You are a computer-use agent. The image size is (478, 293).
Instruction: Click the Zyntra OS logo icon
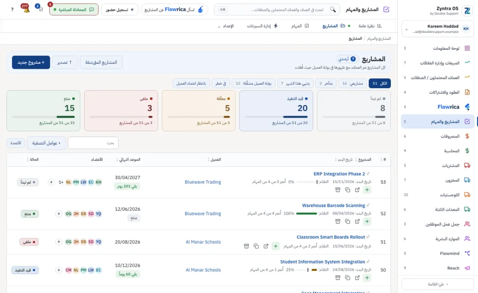pyautogui.click(x=467, y=10)
